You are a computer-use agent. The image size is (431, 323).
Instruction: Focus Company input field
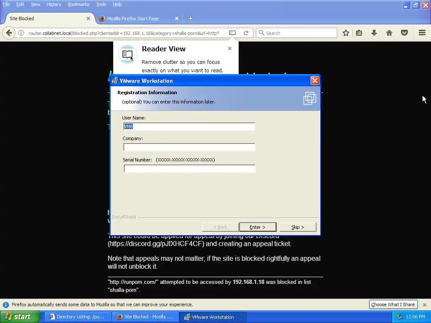[189, 147]
